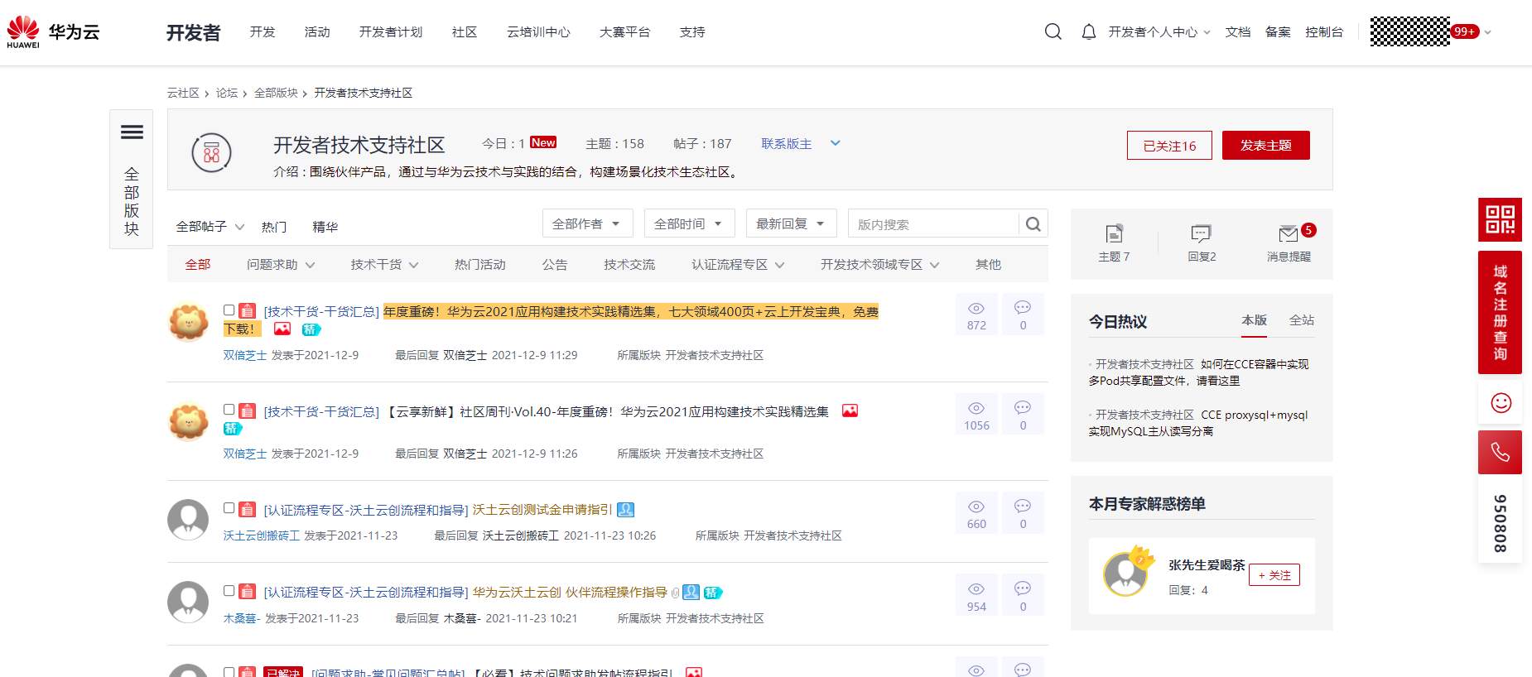1532x677 pixels.
Task: Click the reply bubble icon on 年度重磅 post
Action: click(1023, 308)
